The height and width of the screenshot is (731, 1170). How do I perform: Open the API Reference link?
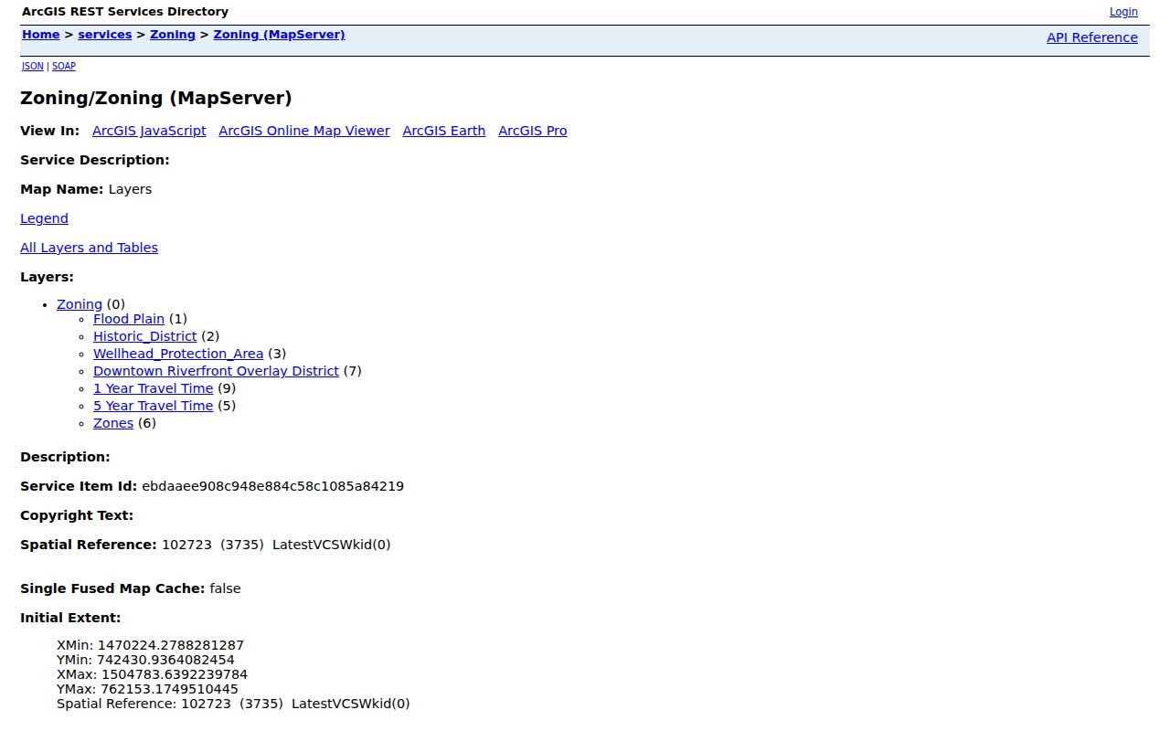click(x=1092, y=37)
